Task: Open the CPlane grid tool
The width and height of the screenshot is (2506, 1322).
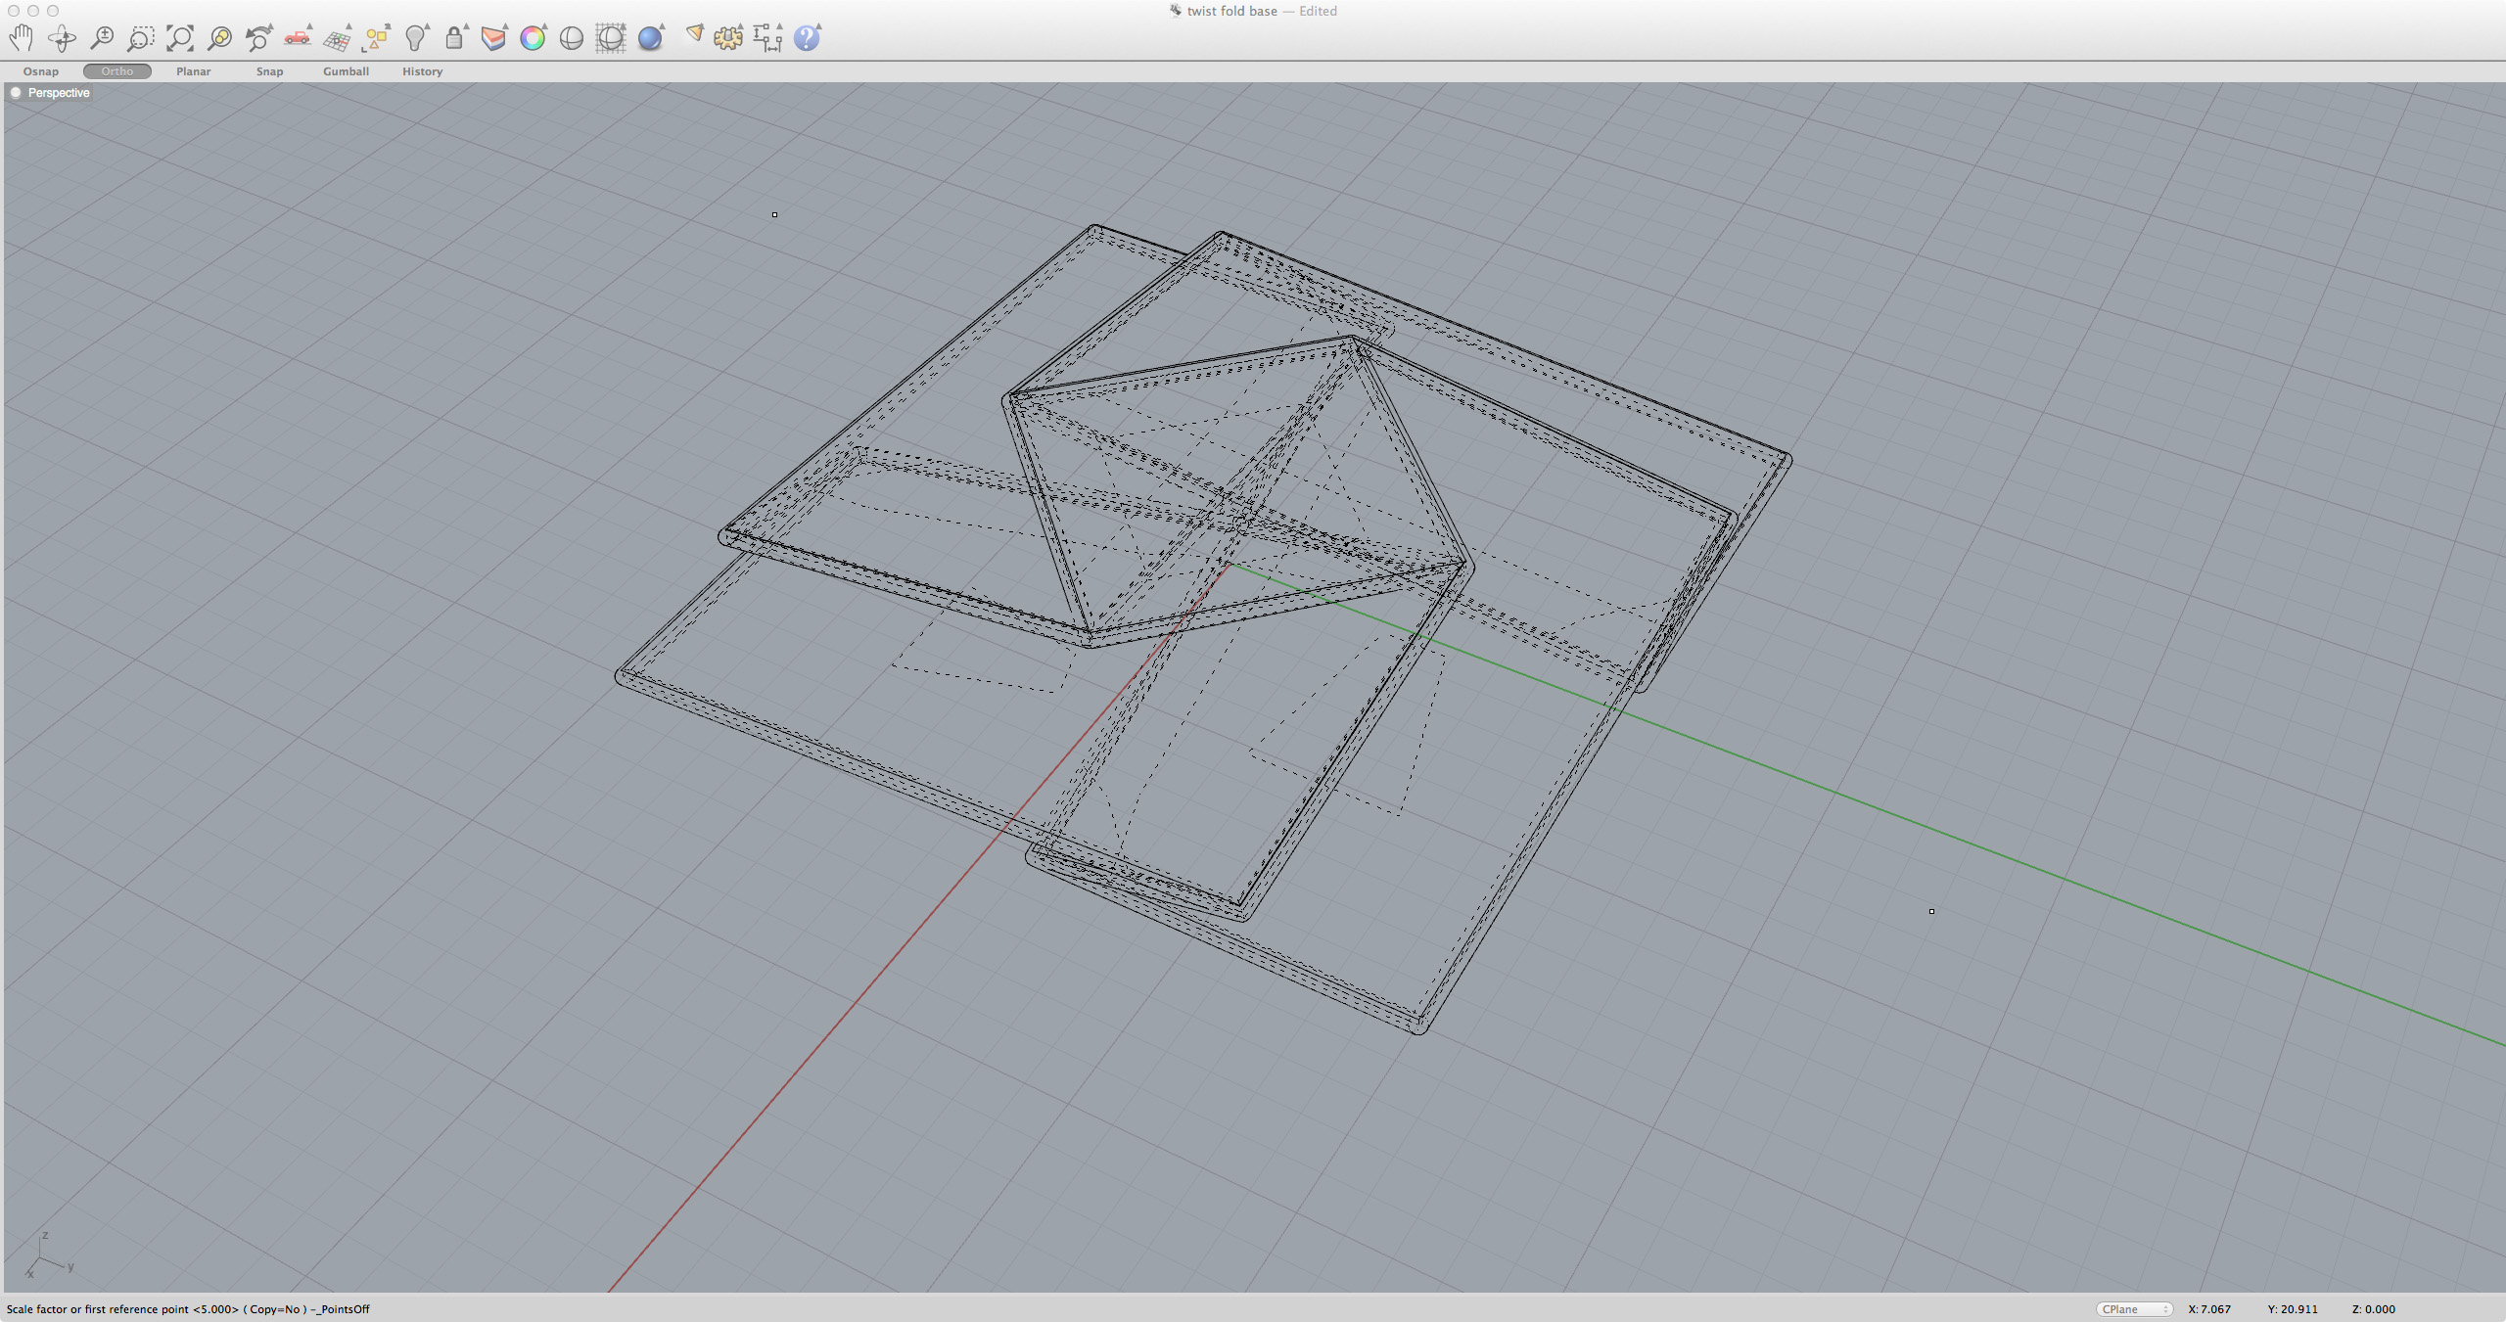Action: coord(338,38)
